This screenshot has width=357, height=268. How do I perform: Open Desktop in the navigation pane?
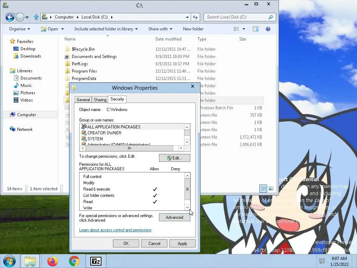click(x=28, y=49)
